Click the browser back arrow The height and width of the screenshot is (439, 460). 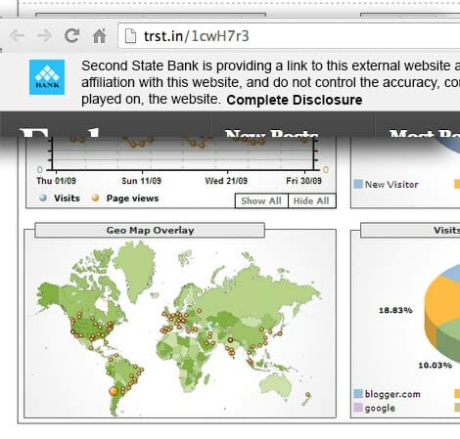coord(17,36)
